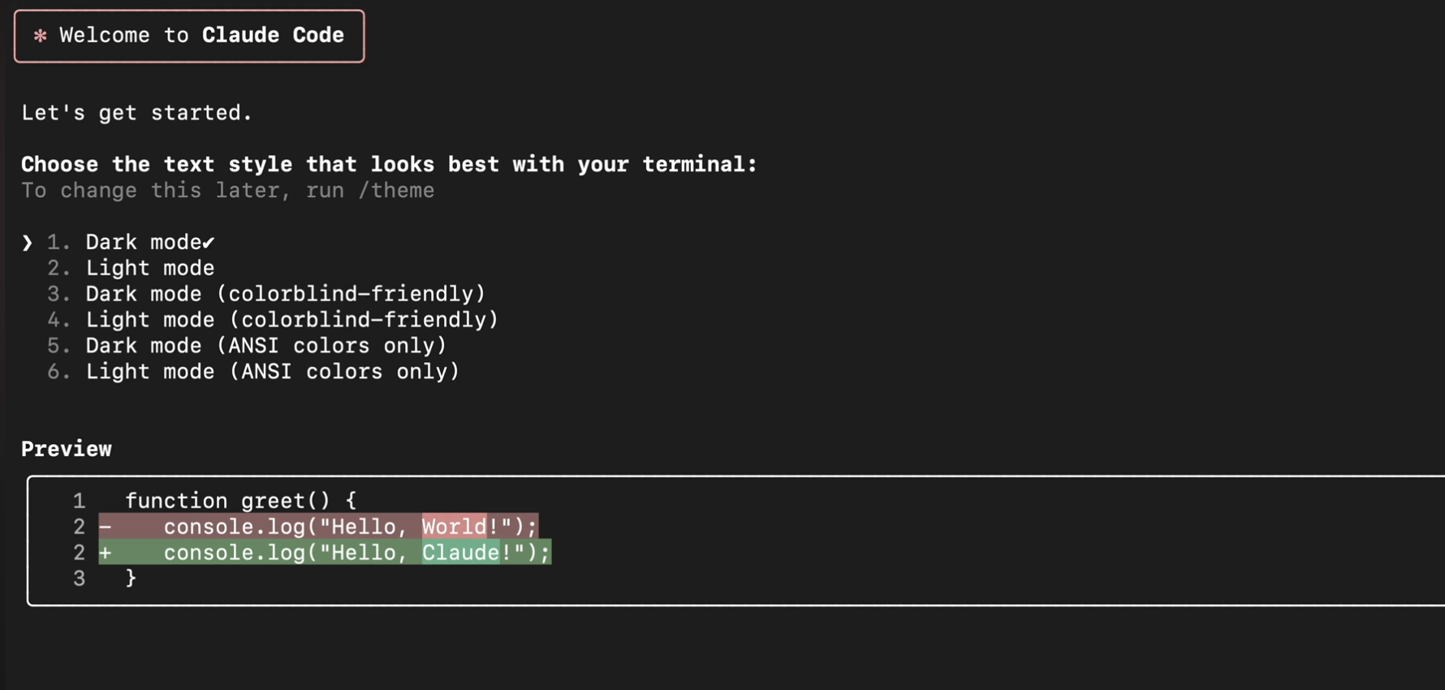Click line number 3 in preview
The image size is (1445, 690).
coord(79,579)
